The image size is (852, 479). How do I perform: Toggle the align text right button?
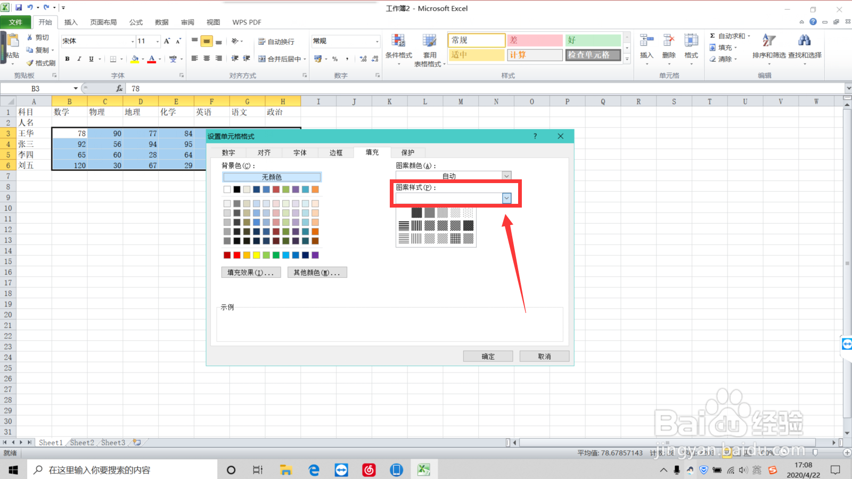[218, 59]
